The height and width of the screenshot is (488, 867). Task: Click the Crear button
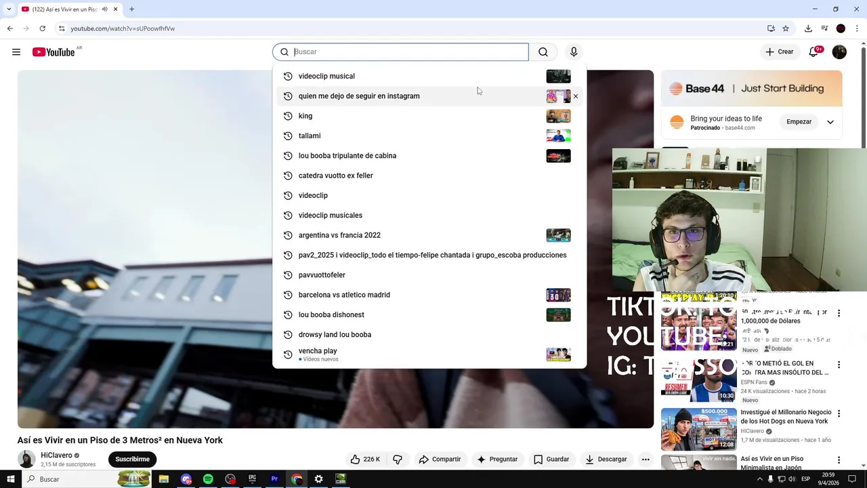click(x=779, y=52)
